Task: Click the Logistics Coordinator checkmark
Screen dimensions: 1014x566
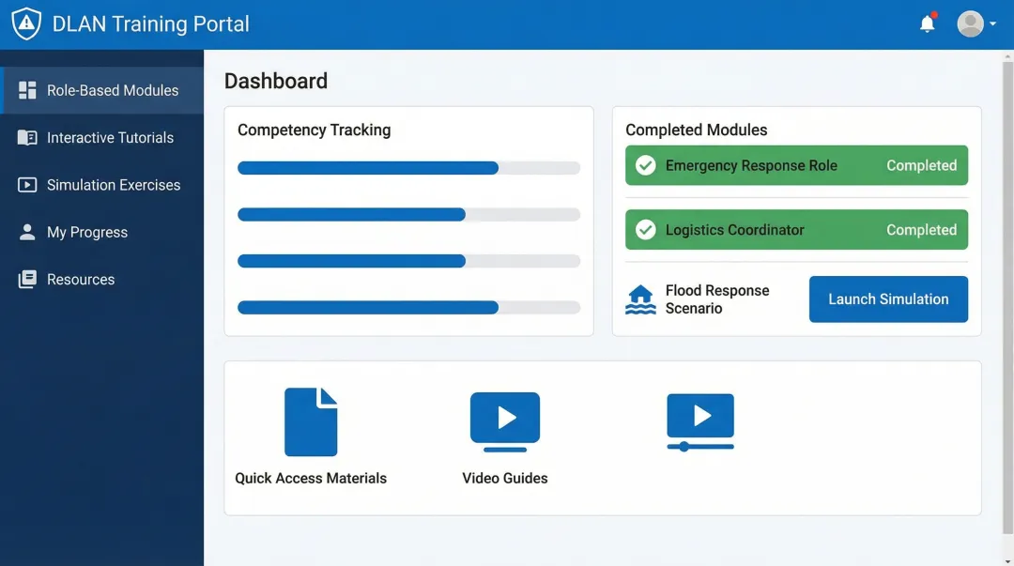Action: coord(646,230)
